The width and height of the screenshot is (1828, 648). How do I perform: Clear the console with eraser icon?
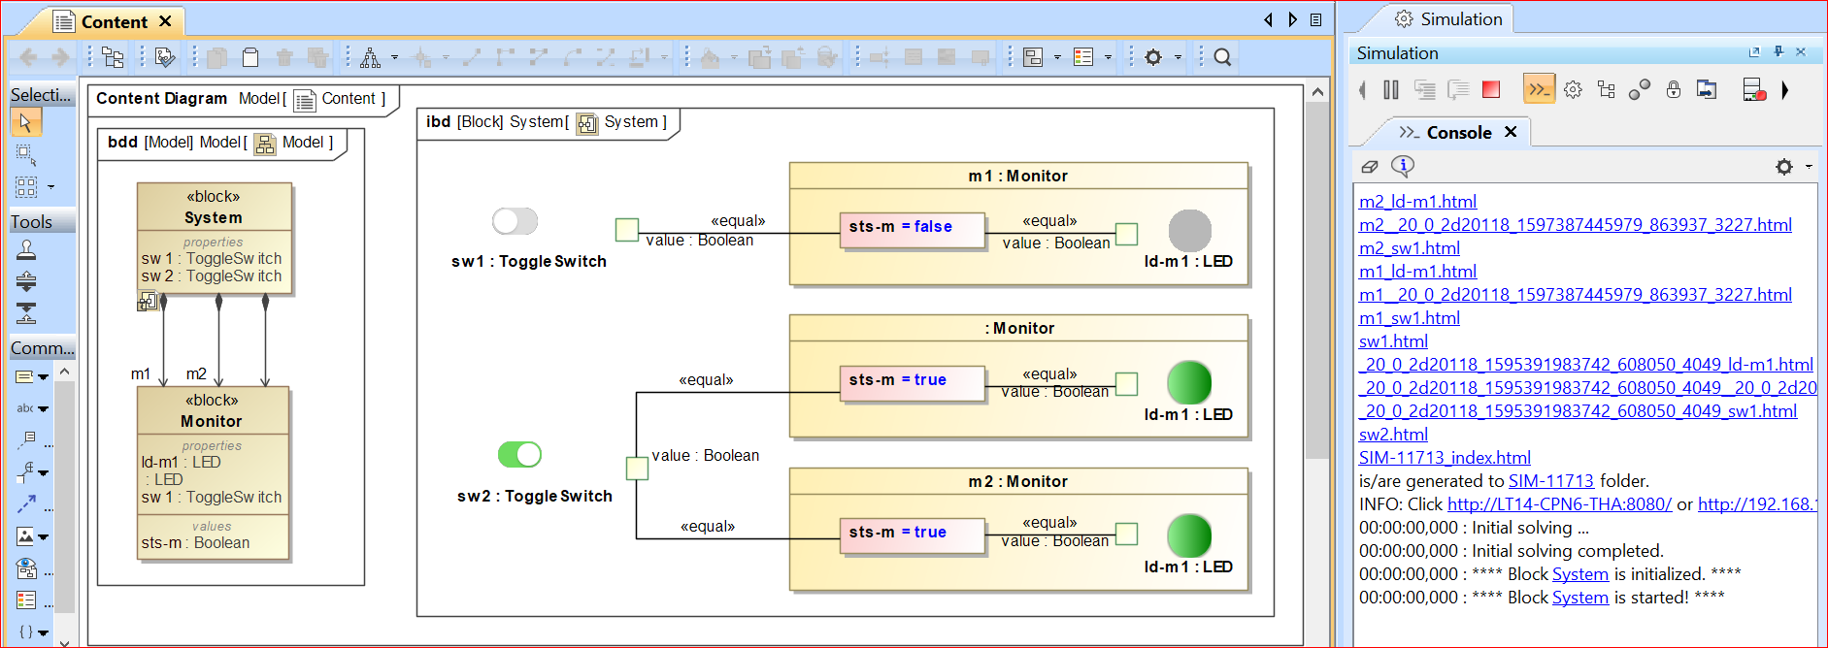tap(1370, 167)
